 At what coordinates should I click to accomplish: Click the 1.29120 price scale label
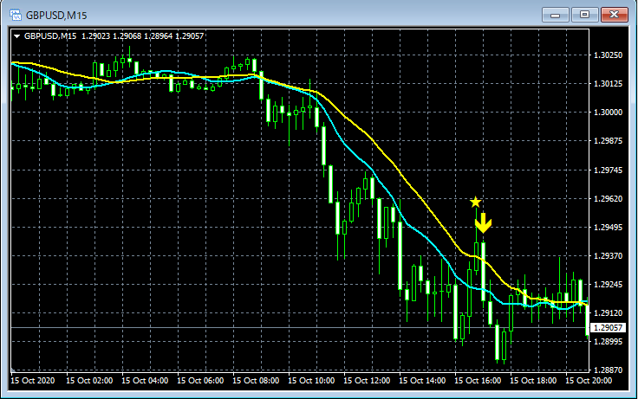(x=608, y=312)
